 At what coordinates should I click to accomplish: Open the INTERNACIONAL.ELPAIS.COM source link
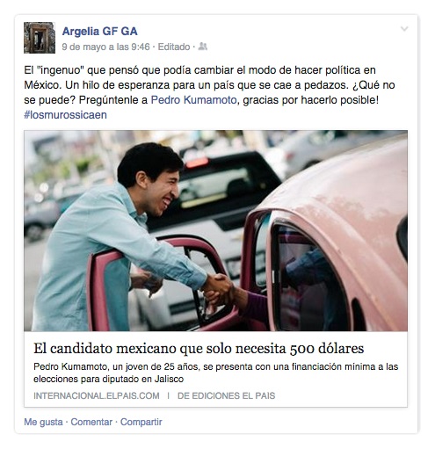tap(97, 395)
